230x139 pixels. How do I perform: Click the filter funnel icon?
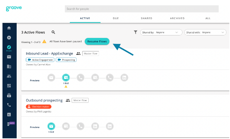tap(135, 32)
